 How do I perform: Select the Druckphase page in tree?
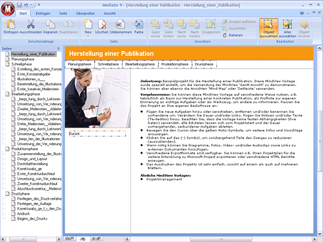click(20, 193)
